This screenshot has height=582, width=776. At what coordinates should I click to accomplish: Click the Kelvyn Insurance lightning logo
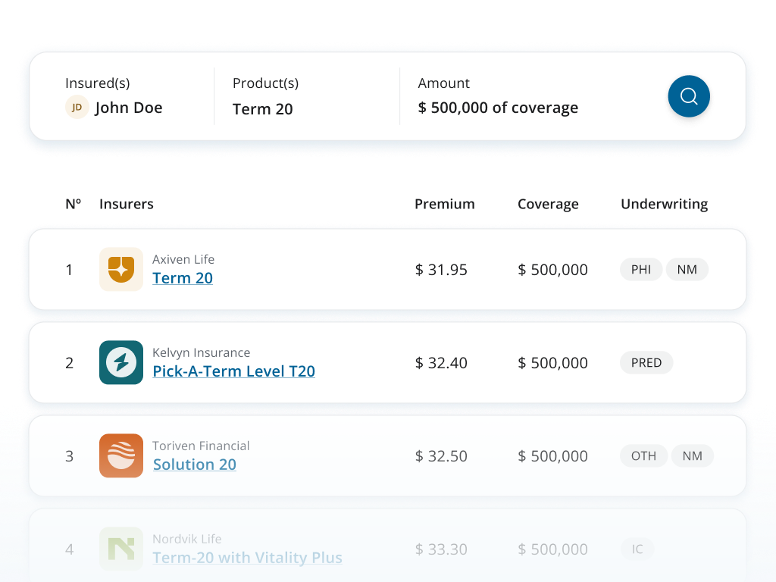121,362
